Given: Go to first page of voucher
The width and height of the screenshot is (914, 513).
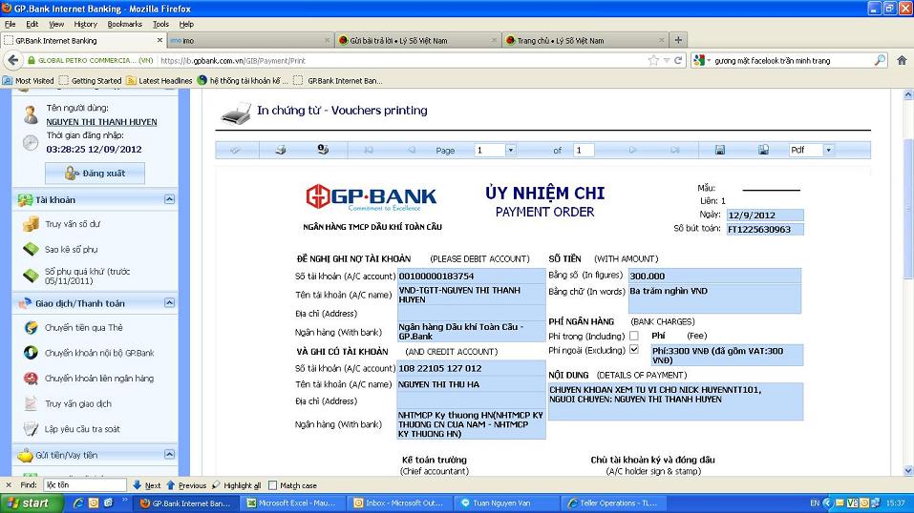Looking at the screenshot, I should 369,151.
